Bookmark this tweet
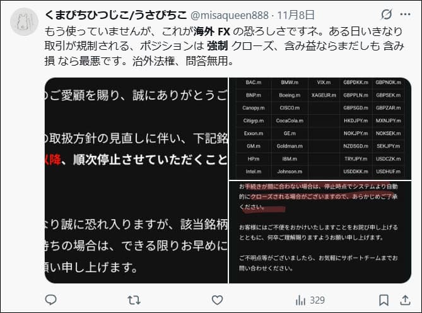 click(384, 300)
